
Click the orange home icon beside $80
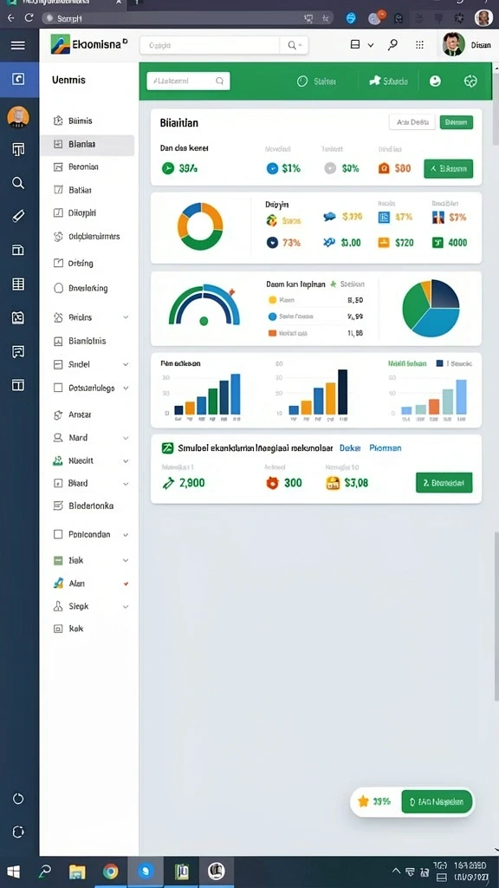tap(384, 168)
